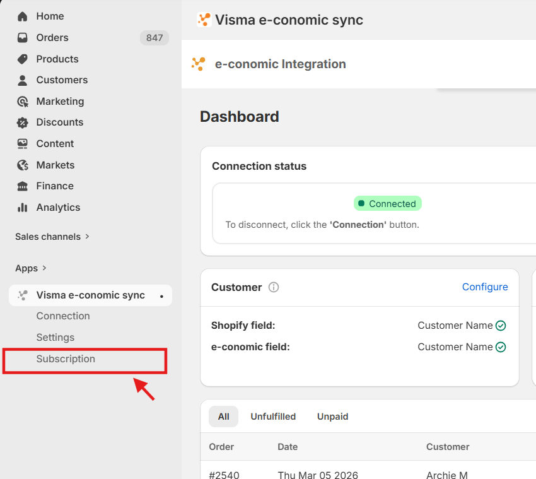Screen dimensions: 536x479
Task: Select the All orders tab
Action: click(224, 417)
